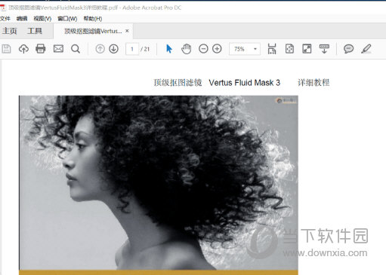Switch to the 工具 tab

click(x=35, y=31)
